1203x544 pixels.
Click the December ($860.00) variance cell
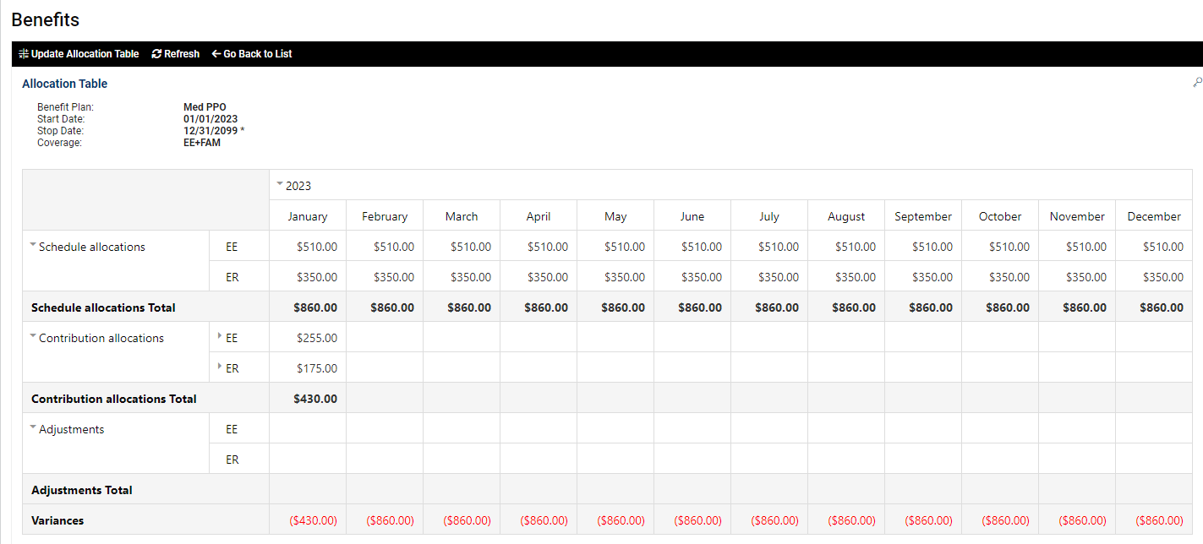[x=1154, y=520]
